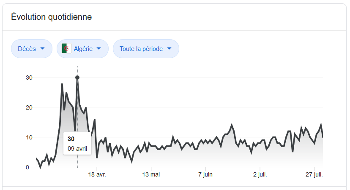Open the Algérie country selector
Screen dimensions: 350x190
click(x=82, y=48)
